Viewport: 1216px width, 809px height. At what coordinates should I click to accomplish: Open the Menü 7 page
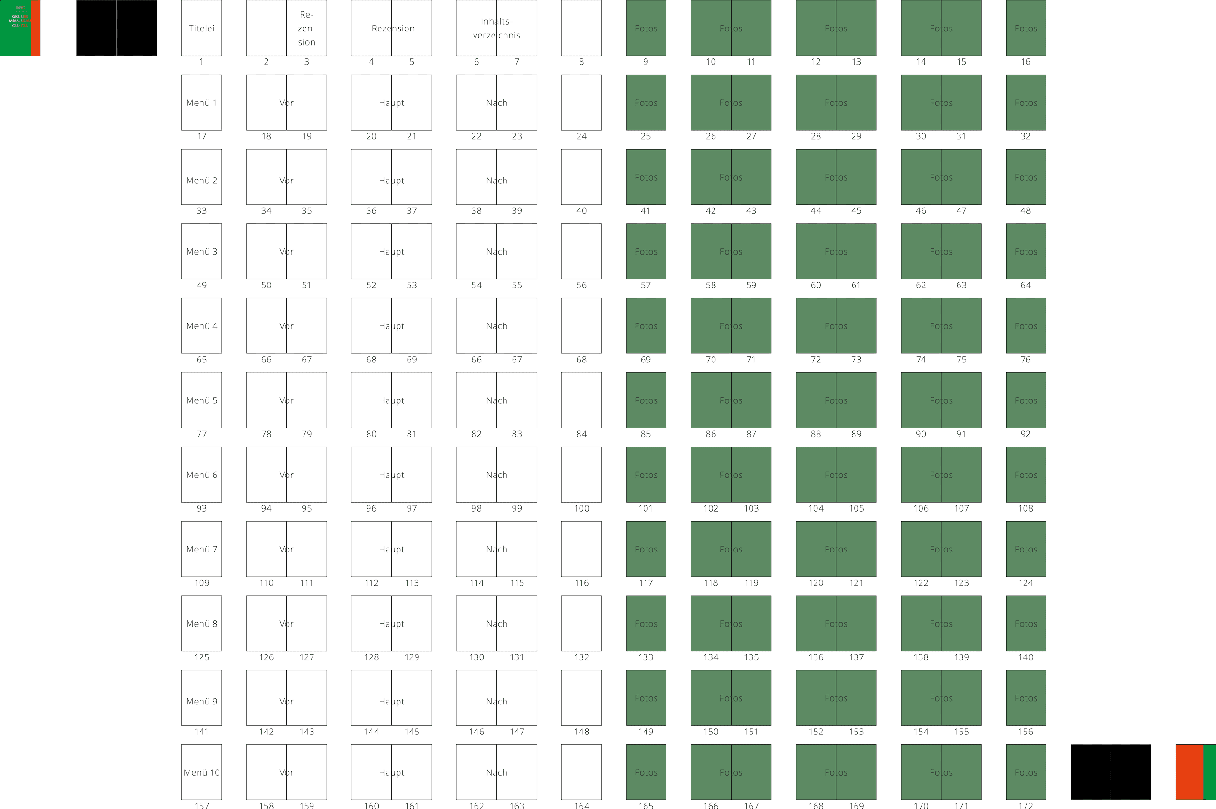pos(202,549)
